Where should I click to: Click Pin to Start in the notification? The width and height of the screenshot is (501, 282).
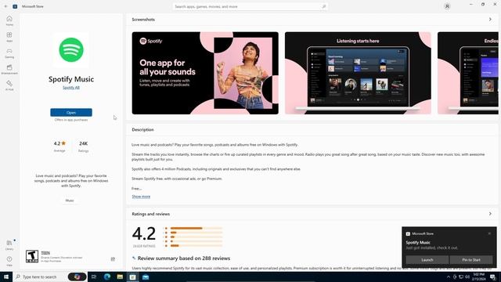point(471,260)
